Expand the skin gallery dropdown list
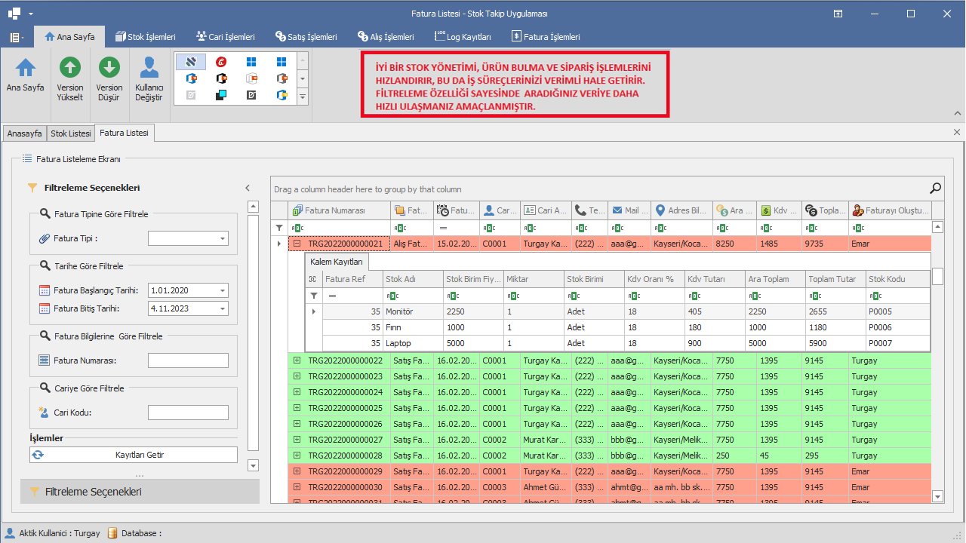 (303, 95)
